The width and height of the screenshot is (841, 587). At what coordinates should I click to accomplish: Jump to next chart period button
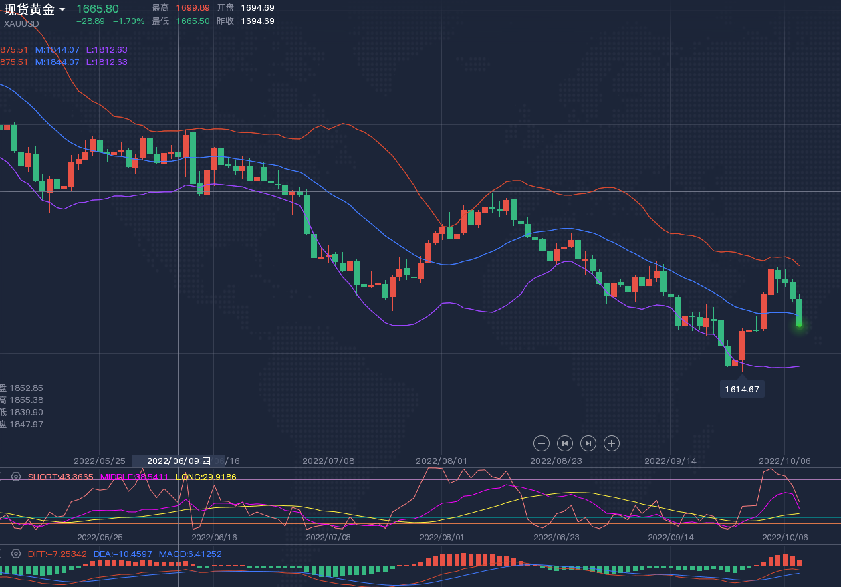[588, 443]
